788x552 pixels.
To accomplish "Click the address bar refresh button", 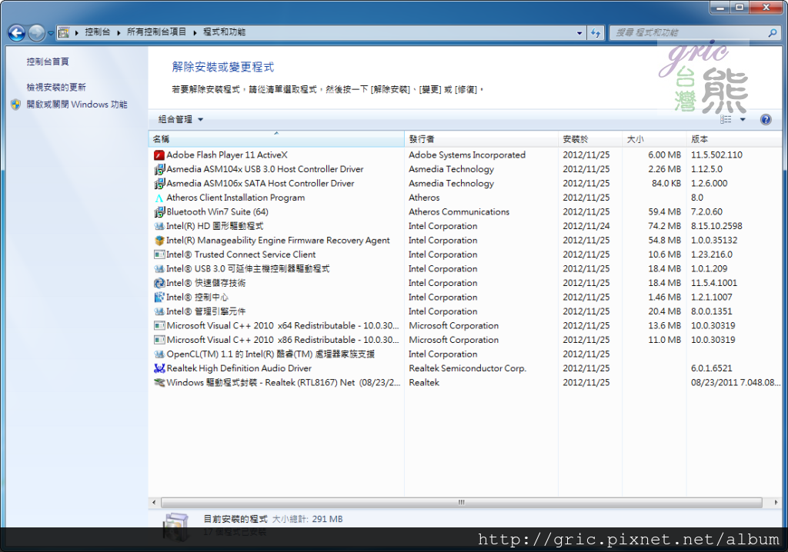I will point(595,32).
